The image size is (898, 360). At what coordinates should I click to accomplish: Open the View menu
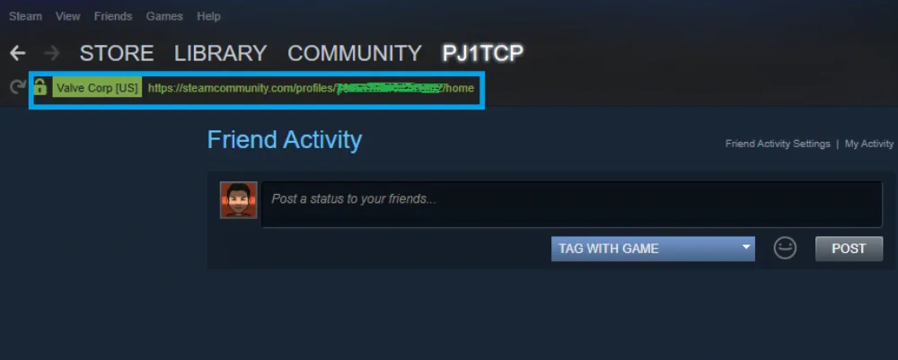click(x=67, y=16)
